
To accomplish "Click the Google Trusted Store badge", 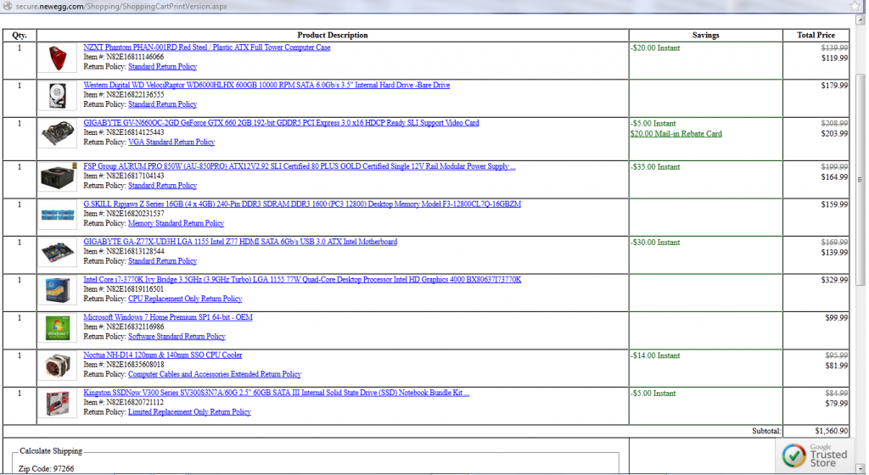I will point(815,455).
